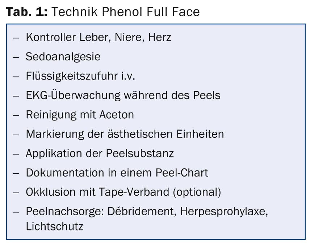Image resolution: width=310 pixels, height=246 pixels.
Task: Click the word "Herpesprohylaxe" in the list
Action: click(223, 211)
